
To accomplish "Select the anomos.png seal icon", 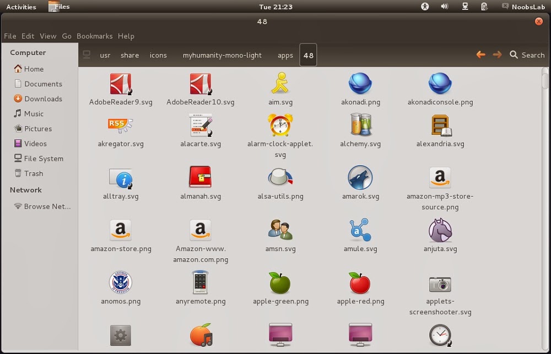I will click(x=121, y=282).
